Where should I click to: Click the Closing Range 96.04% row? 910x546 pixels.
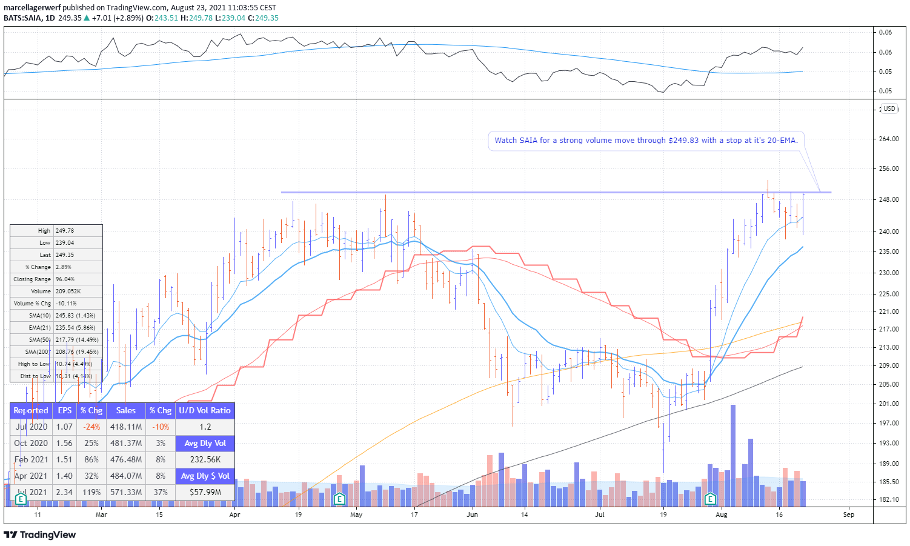coord(56,279)
